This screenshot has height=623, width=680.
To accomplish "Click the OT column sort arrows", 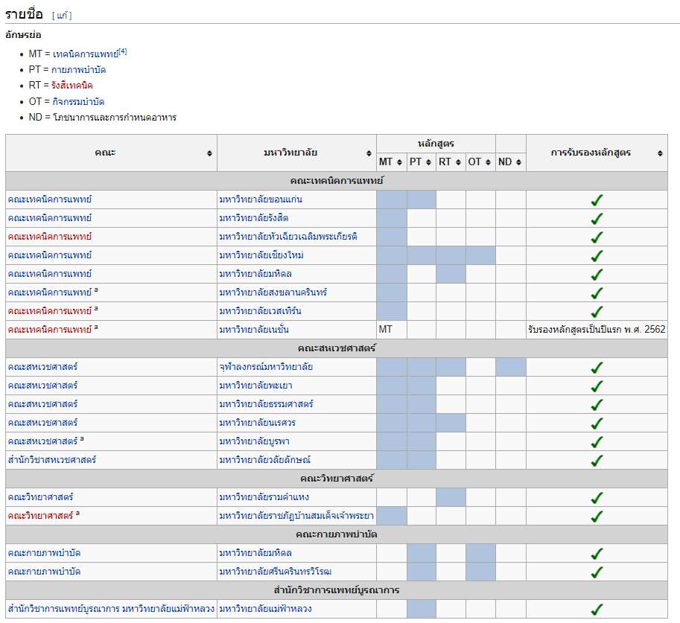I will click(x=489, y=162).
